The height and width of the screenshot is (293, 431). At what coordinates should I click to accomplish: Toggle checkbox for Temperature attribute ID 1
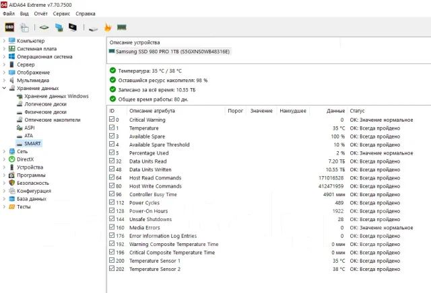click(x=112, y=128)
